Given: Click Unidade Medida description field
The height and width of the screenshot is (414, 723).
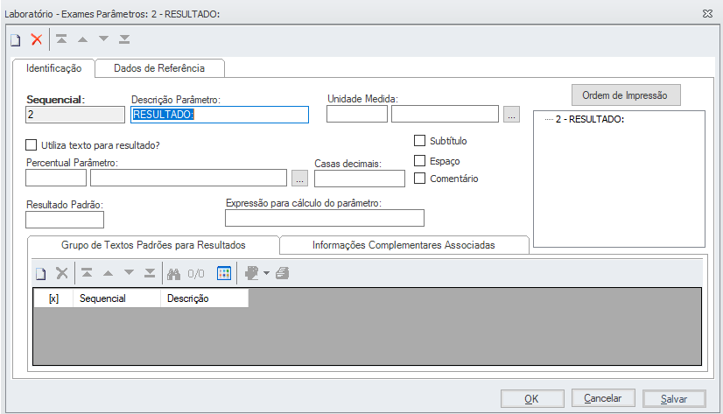Looking at the screenshot, I should point(445,114).
